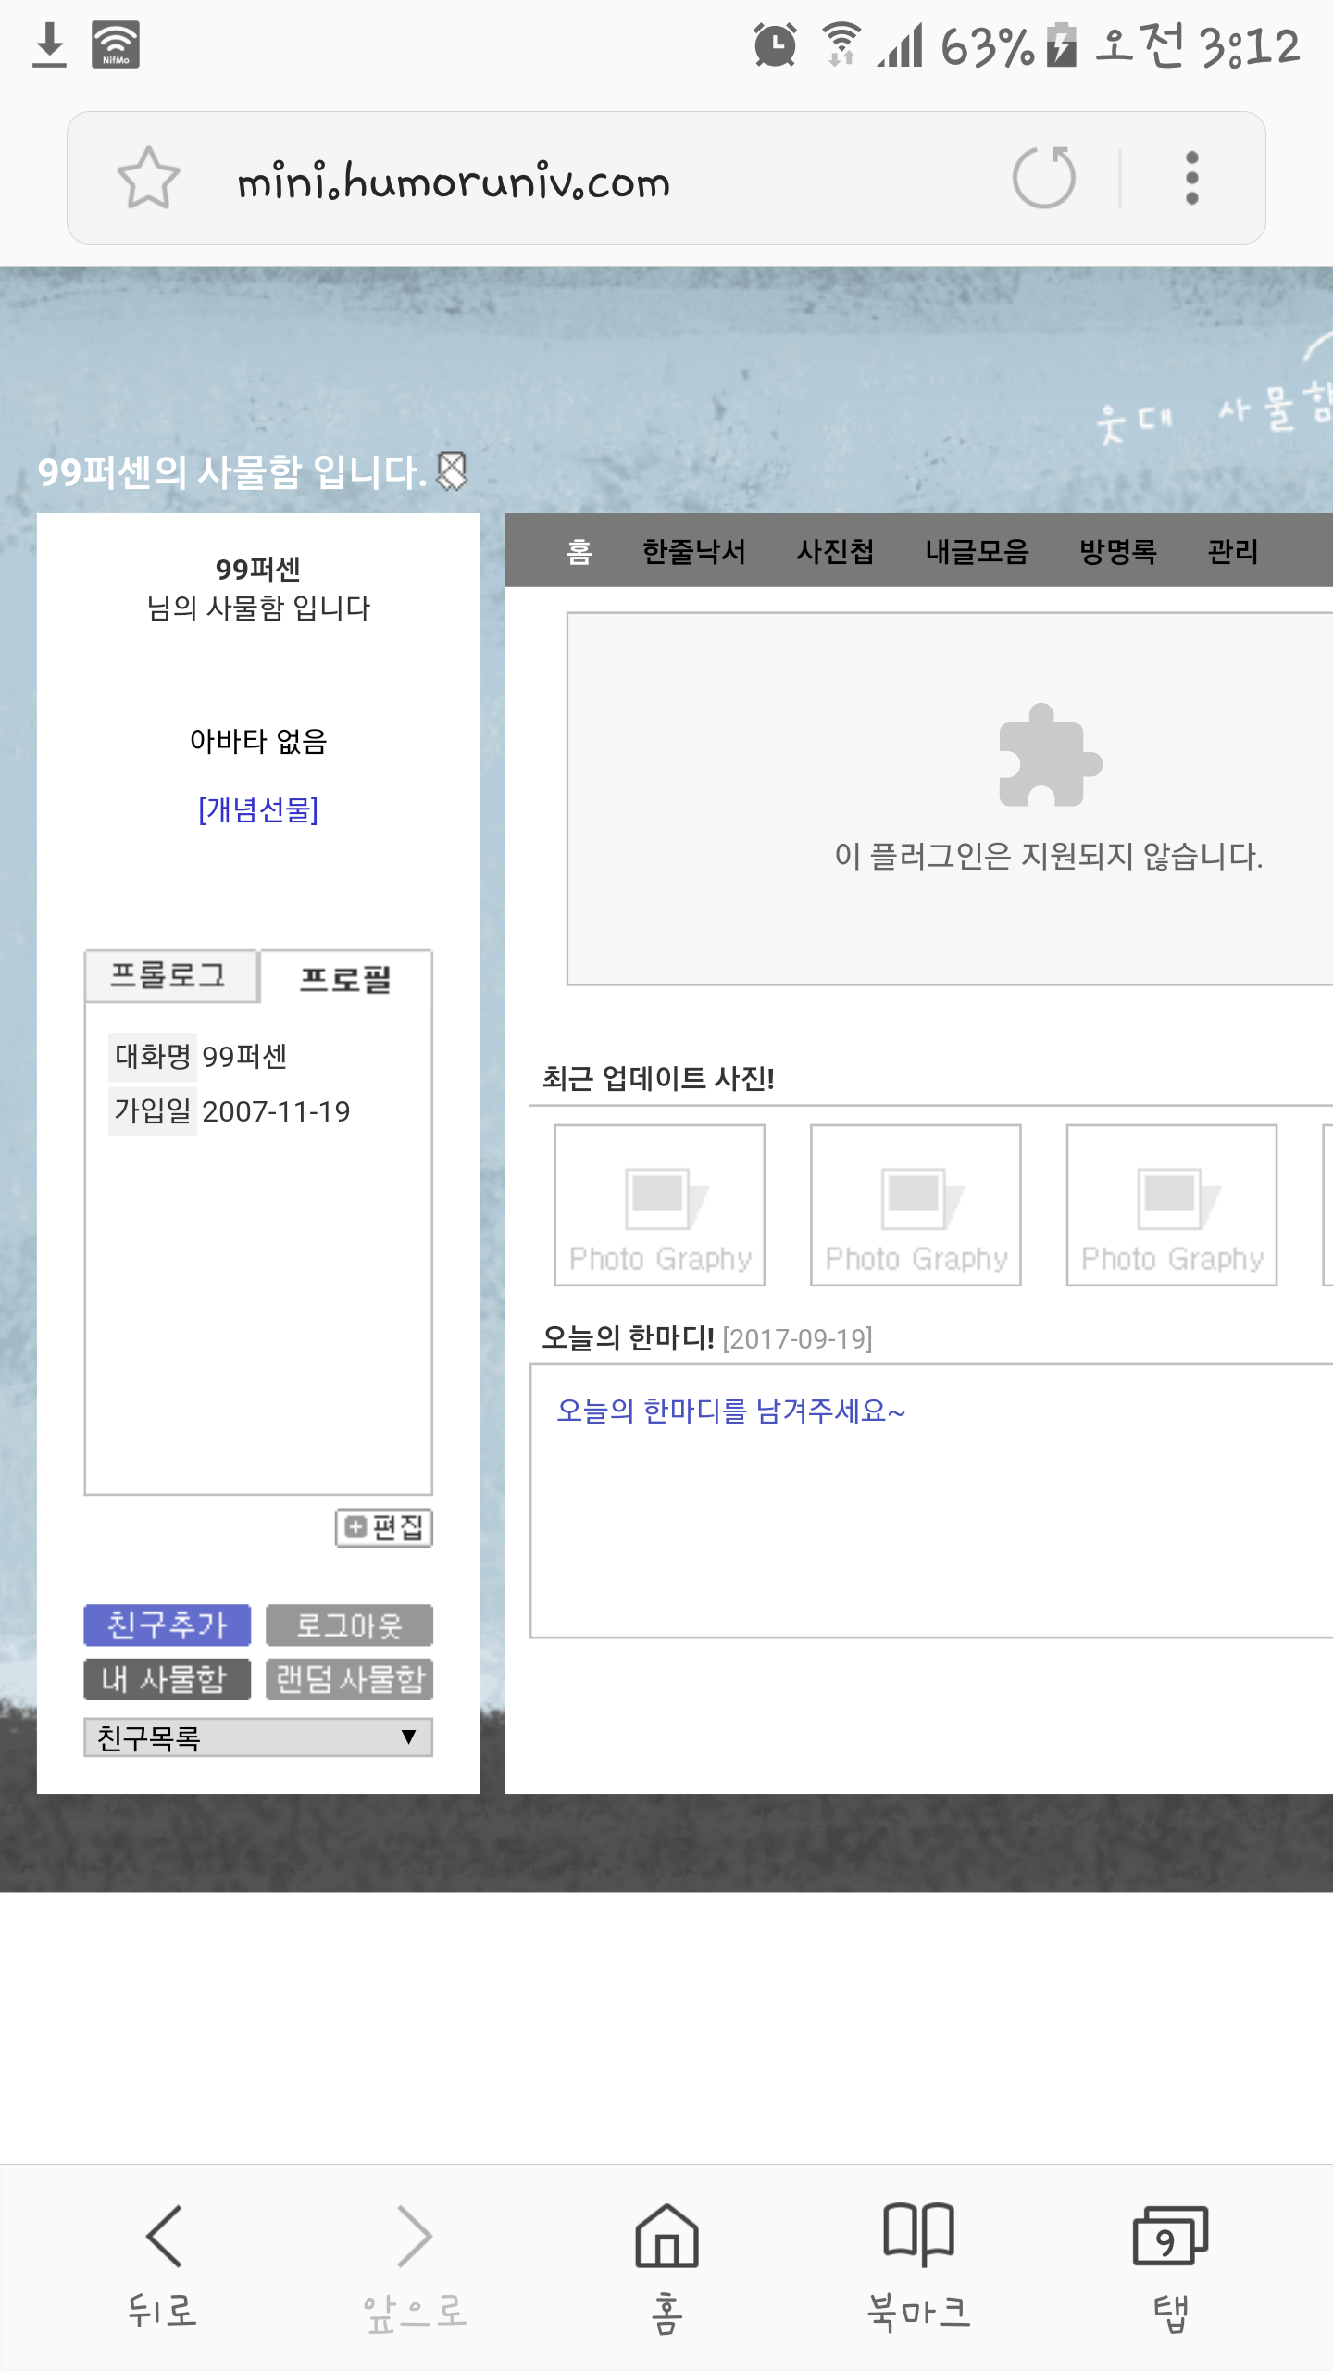
Task: Follow the [개념선물] link
Action: click(258, 809)
